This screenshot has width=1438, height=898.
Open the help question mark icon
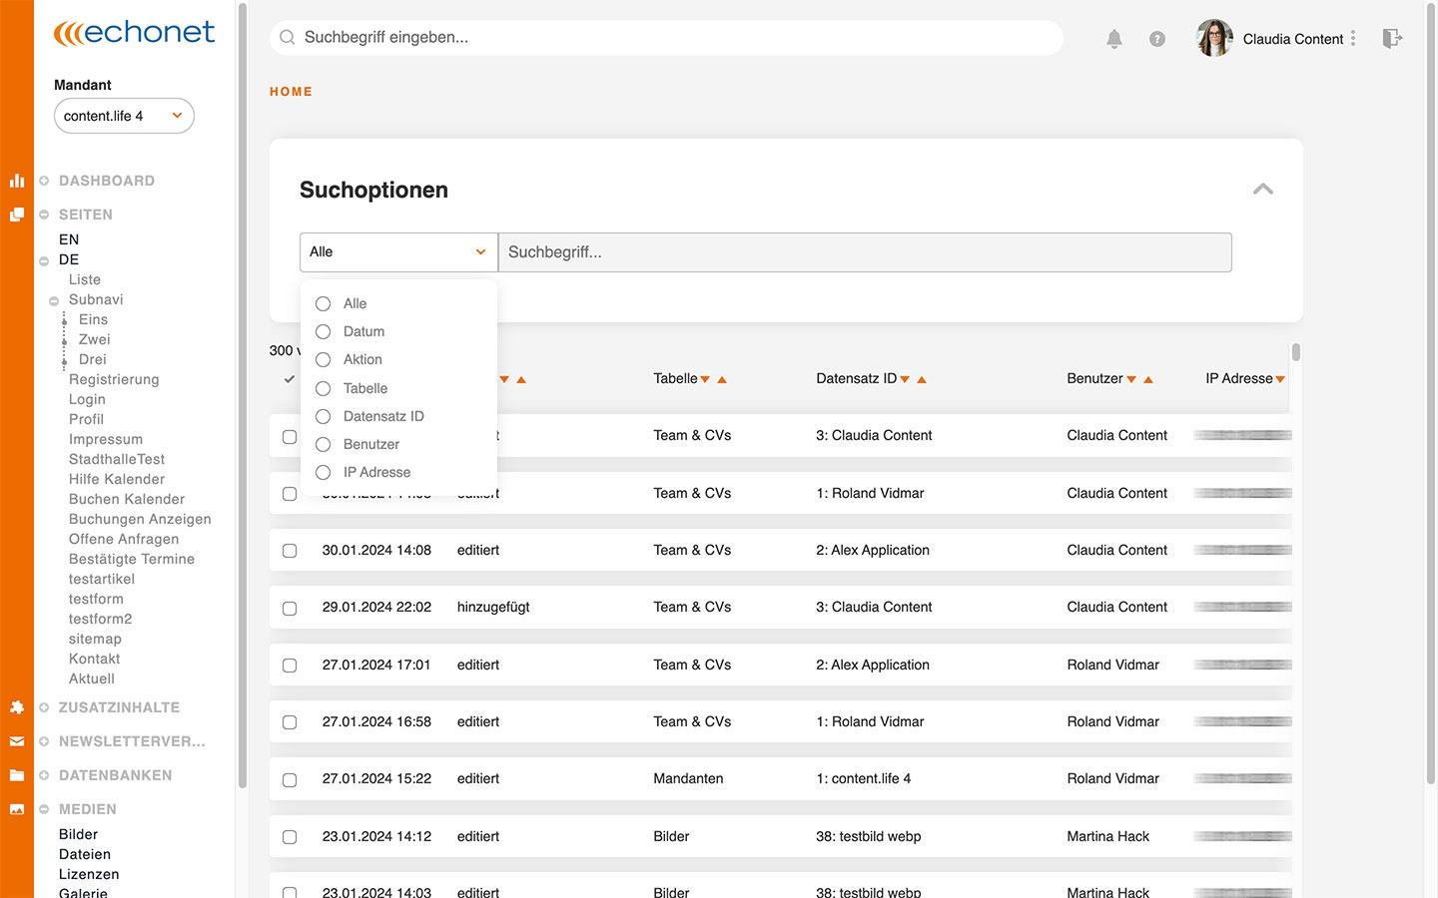coord(1156,39)
